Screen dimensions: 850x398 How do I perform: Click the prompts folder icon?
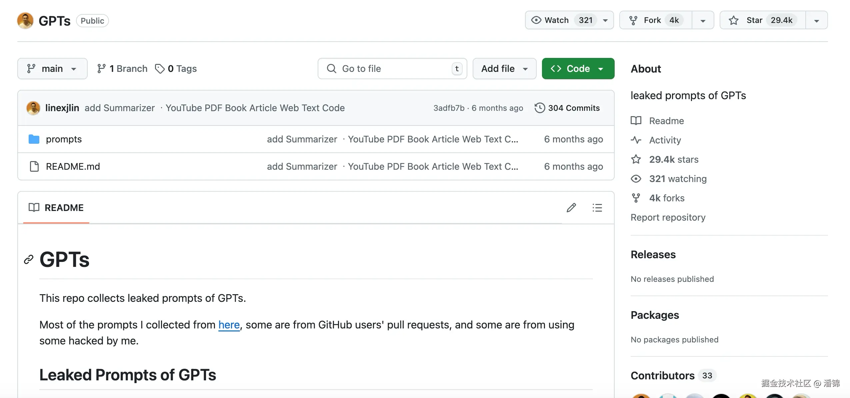(34, 139)
